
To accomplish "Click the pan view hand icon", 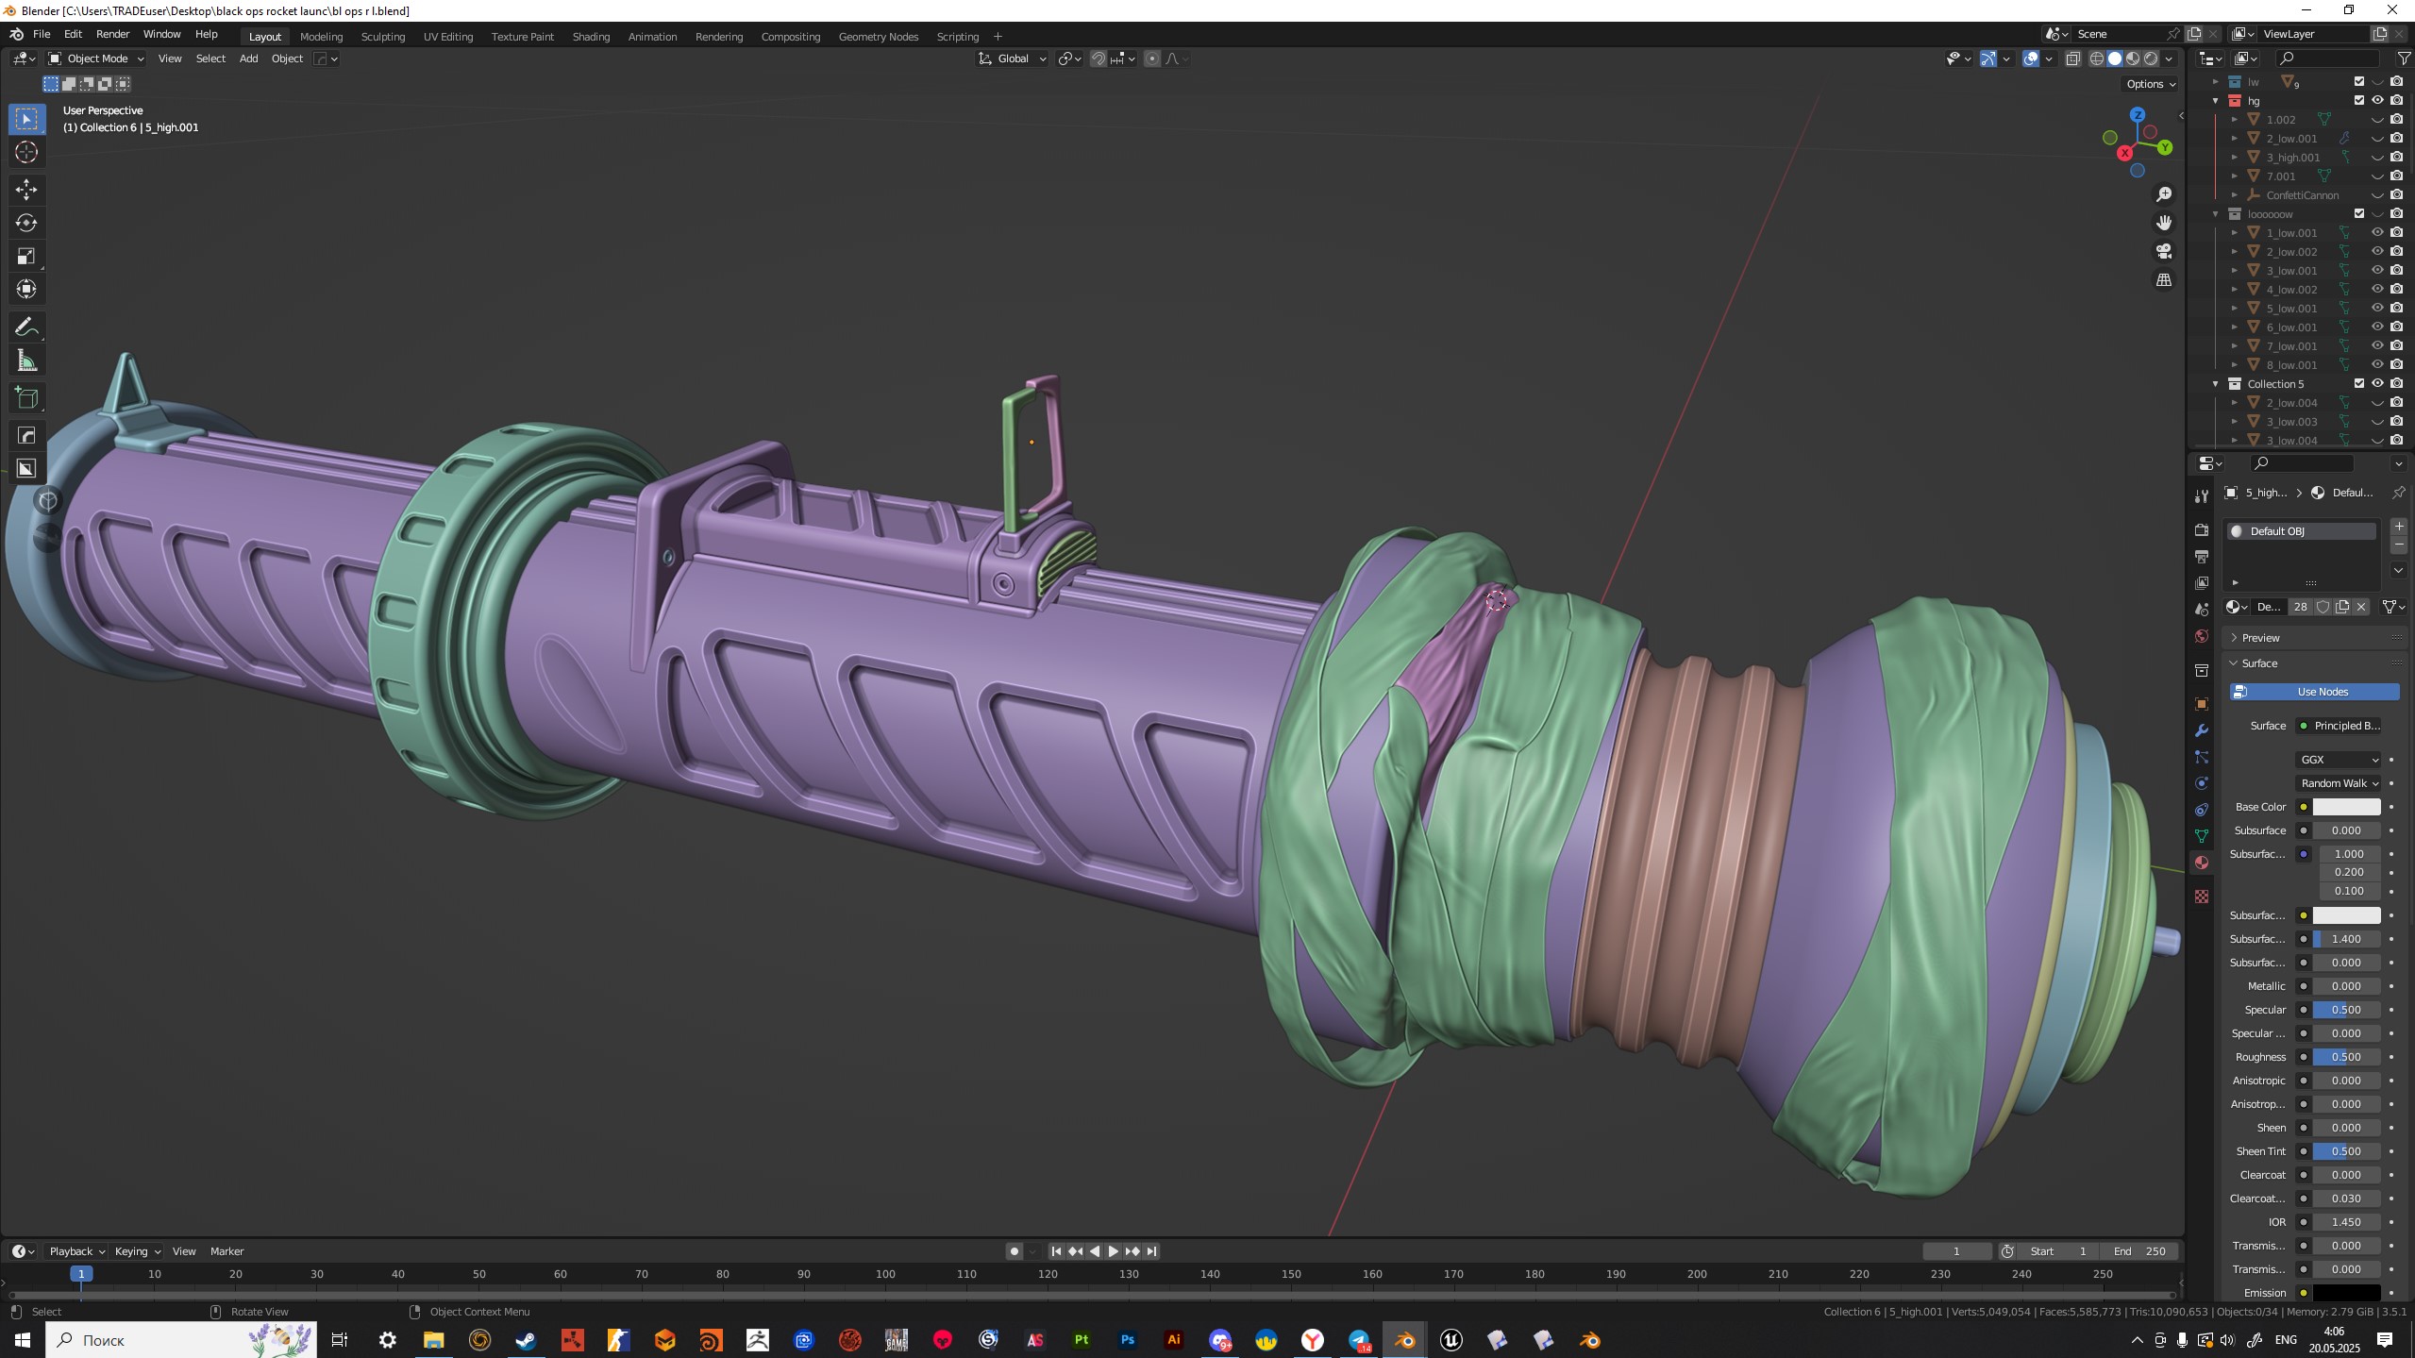I will click(x=2164, y=223).
